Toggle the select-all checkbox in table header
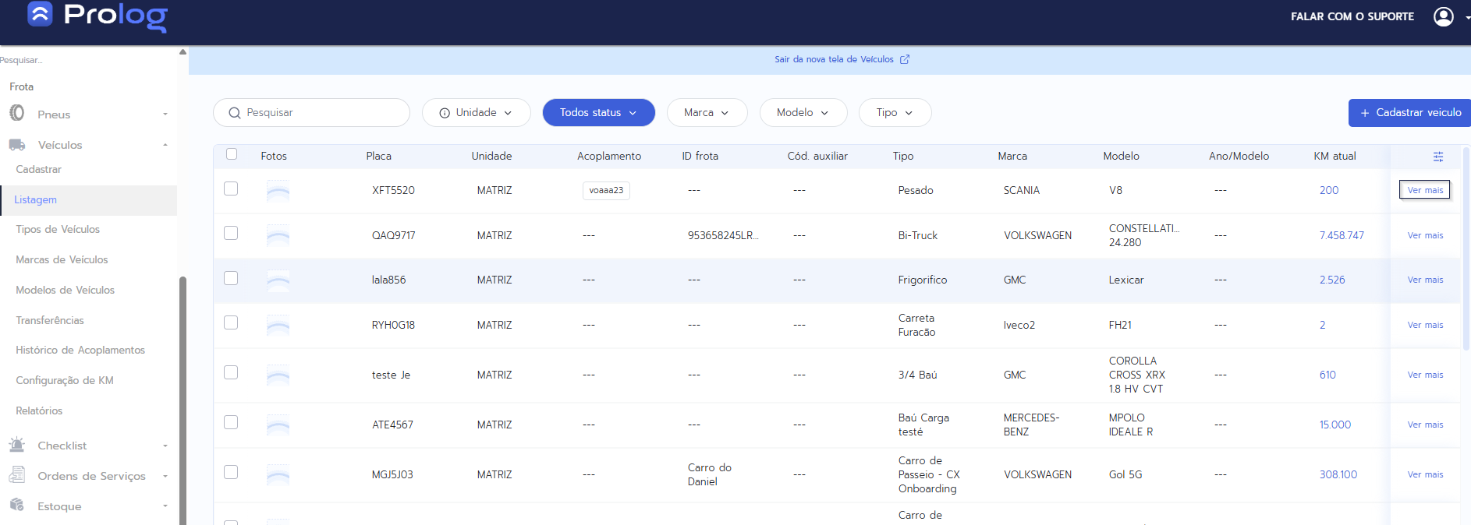1471x525 pixels. pos(232,154)
